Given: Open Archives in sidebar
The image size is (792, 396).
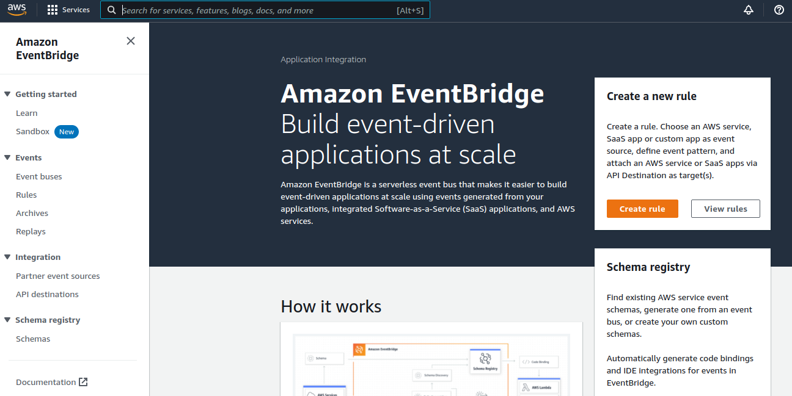Looking at the screenshot, I should coord(32,213).
